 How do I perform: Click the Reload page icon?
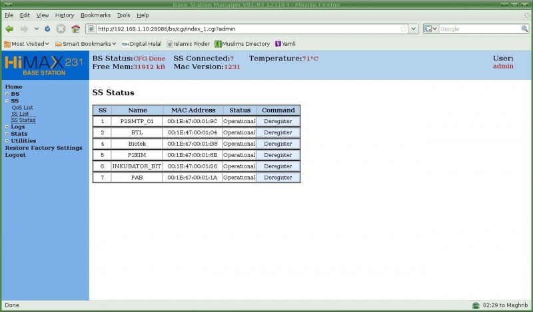pyautogui.click(x=47, y=29)
